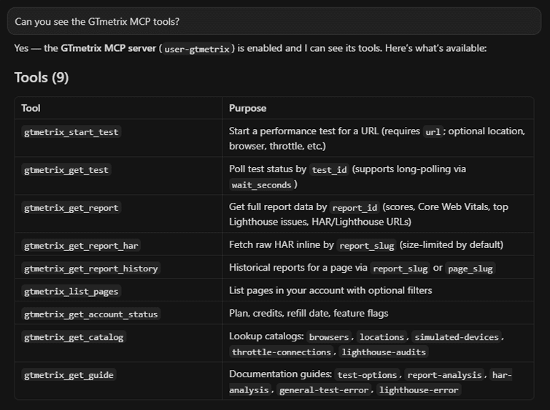Screen dimensions: 550x410
Task: Select the gtmetrix_get_report code label
Action: [71, 208]
